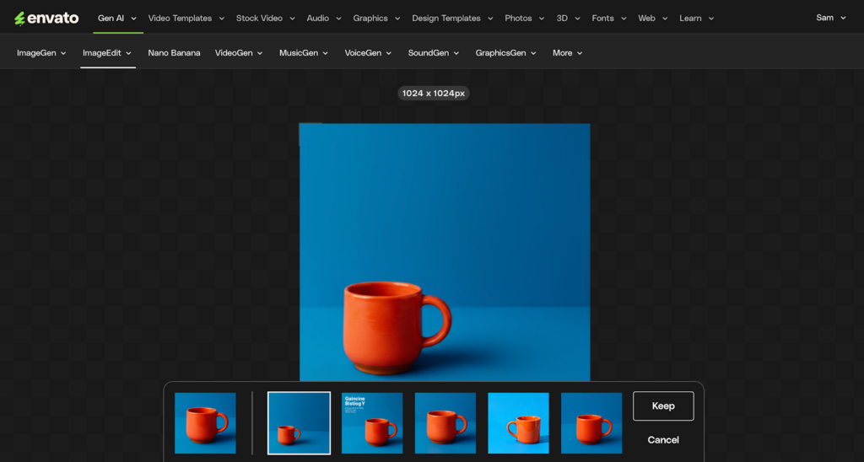
Task: Expand the Audio menu
Action: point(324,18)
